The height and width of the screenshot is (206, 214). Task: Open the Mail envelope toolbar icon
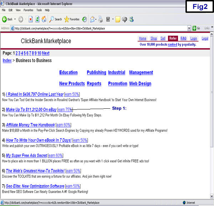click(92, 19)
